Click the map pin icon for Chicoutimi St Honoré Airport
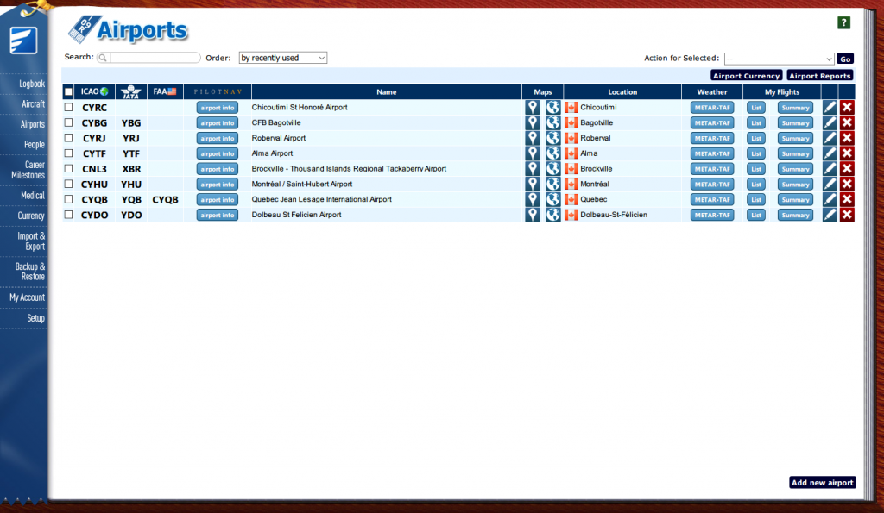Screen dimensions: 884x513 coord(533,108)
